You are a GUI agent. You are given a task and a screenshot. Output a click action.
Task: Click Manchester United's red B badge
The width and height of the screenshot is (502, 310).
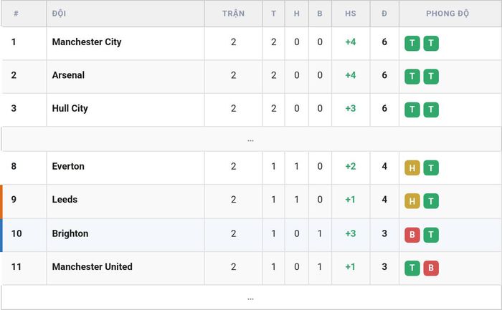point(431,268)
